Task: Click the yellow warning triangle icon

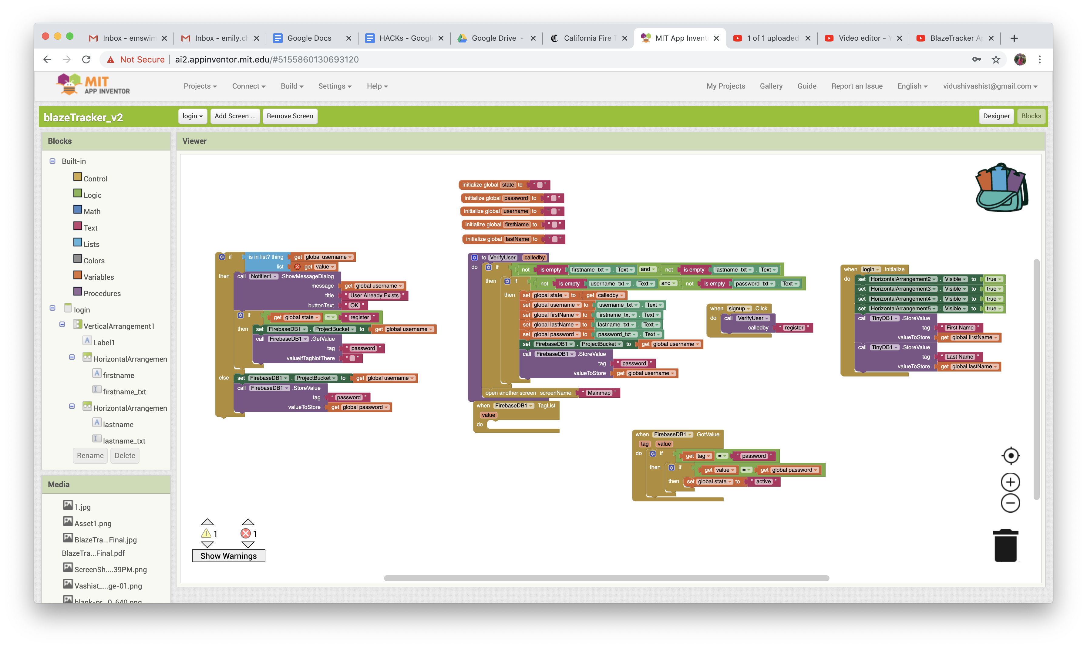Action: 206,534
